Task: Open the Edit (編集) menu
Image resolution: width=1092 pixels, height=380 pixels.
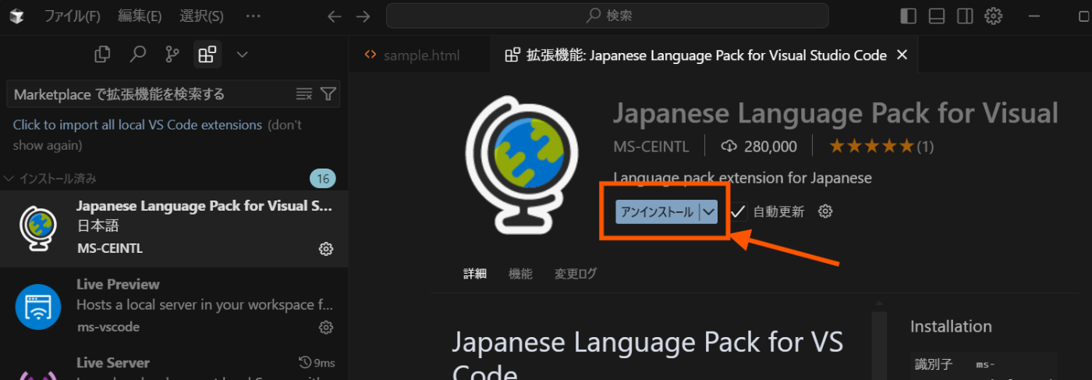Action: coord(140,16)
